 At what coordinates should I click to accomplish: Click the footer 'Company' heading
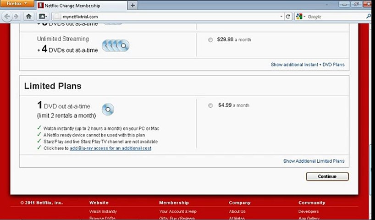[239, 203]
